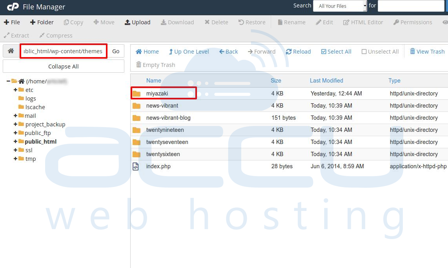Select the logs folder in tree
This screenshot has height=268, width=448.
pos(27,99)
